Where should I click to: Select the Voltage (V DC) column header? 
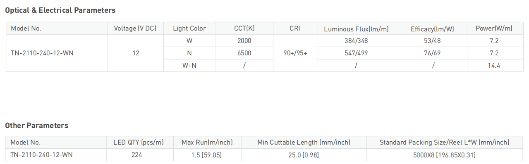135,29
